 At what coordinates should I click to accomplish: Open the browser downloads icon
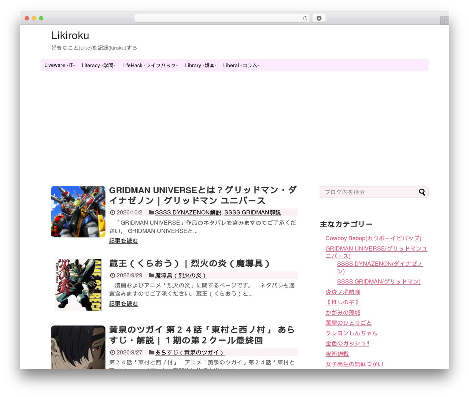pos(319,18)
